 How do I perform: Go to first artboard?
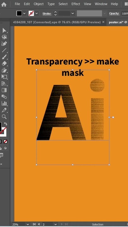tap(34, 224)
